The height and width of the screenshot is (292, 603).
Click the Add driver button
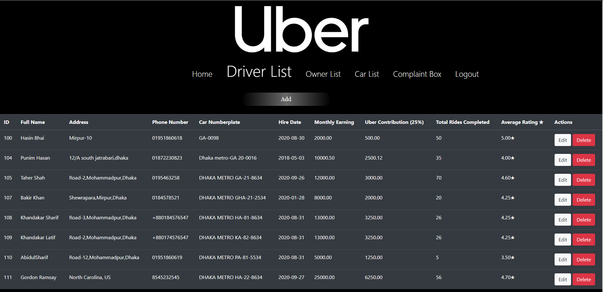coord(286,99)
